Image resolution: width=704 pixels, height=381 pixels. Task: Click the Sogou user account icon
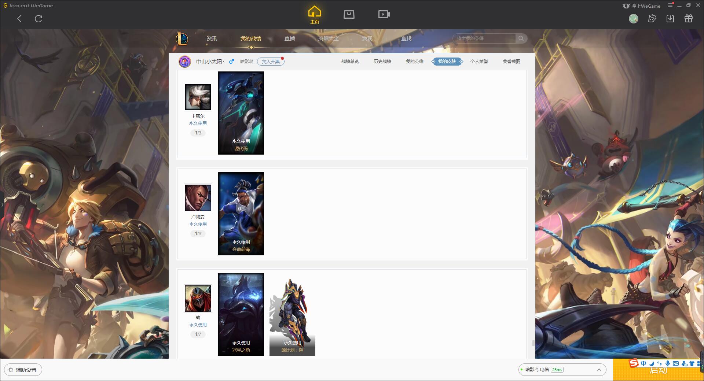tap(684, 363)
